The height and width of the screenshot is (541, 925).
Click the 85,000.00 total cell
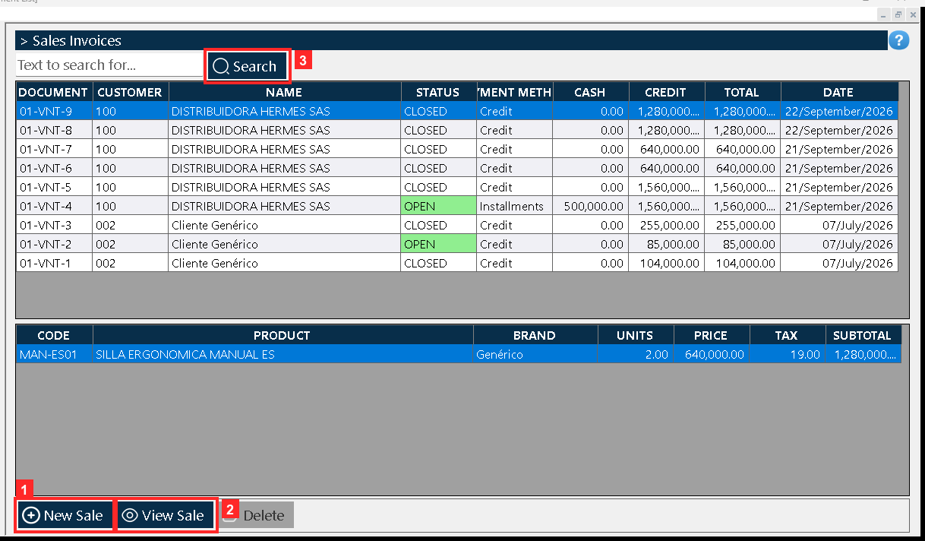(742, 244)
